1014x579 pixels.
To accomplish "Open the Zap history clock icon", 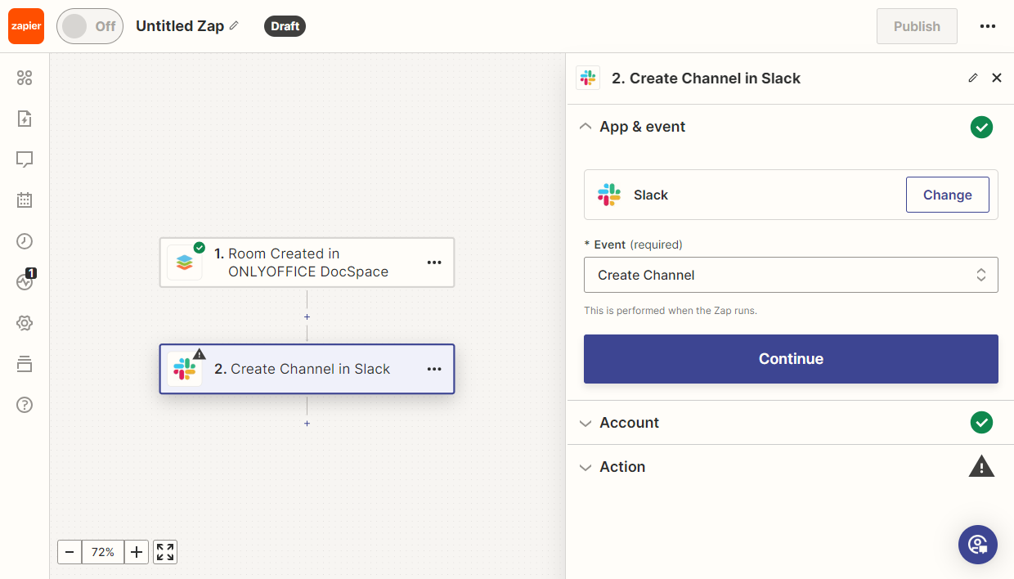I will coord(25,241).
